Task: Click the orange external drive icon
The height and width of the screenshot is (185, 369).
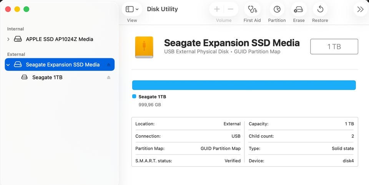Action: point(144,47)
